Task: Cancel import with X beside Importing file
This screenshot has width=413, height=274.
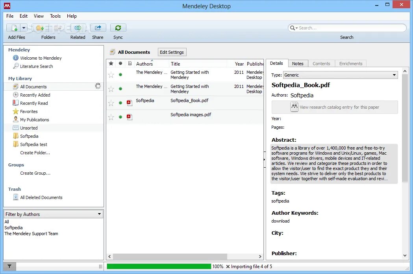Action: 228,267
